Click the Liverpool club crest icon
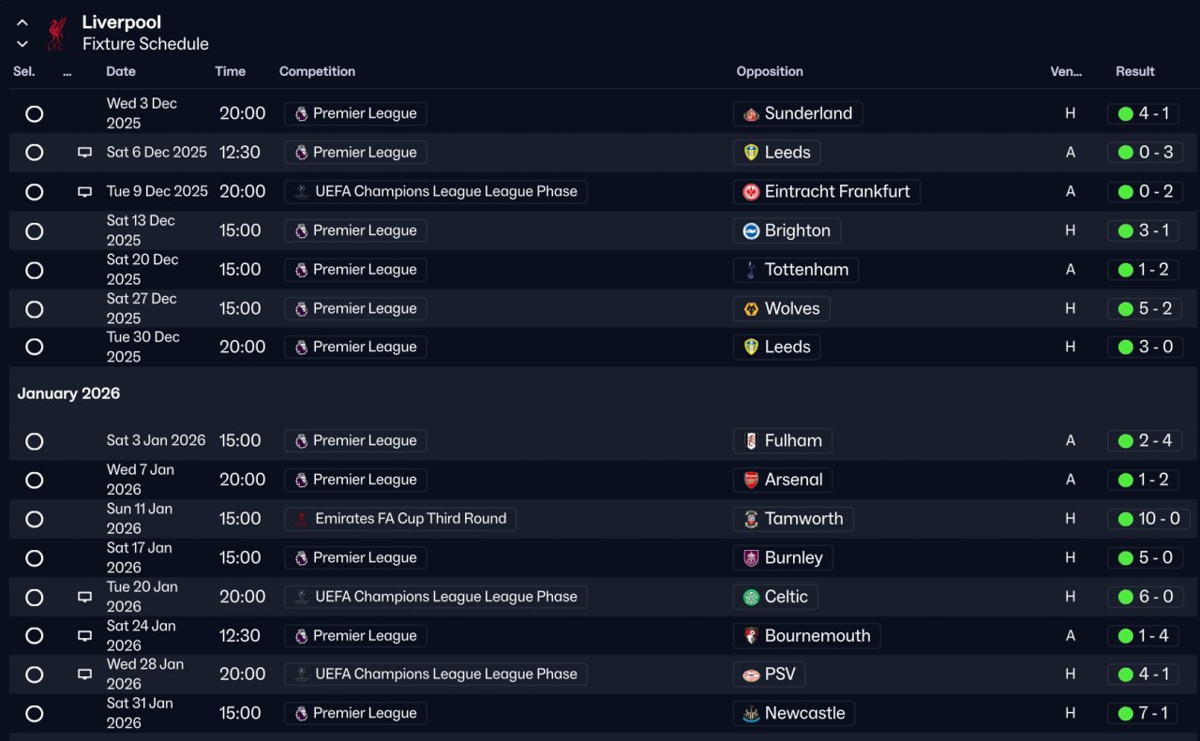Screen dimensions: 1200x741 point(56,33)
